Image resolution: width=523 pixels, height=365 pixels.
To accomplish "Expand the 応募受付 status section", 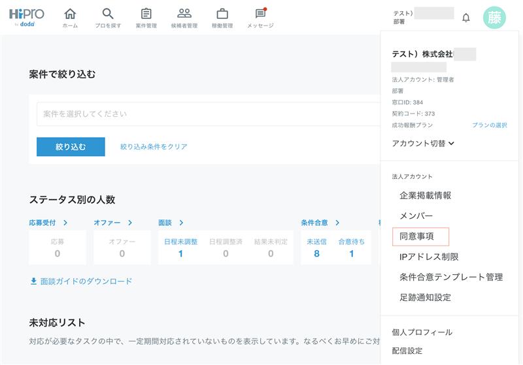I will point(48,223).
